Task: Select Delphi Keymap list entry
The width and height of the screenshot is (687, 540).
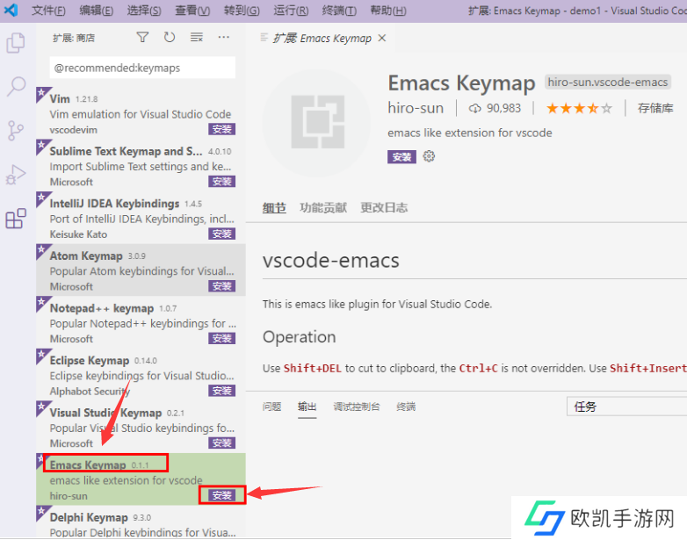Action: pyautogui.click(x=141, y=522)
